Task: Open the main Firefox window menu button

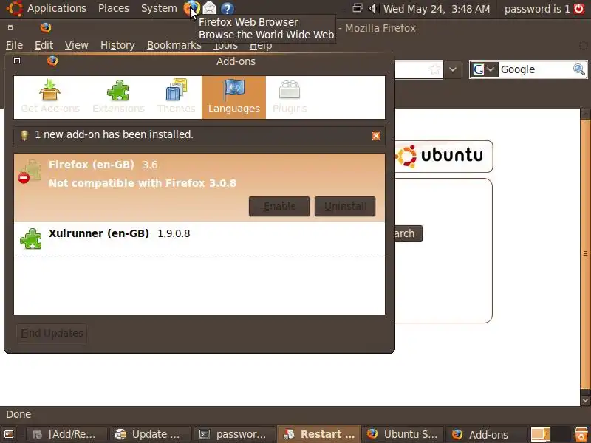Action: point(10,27)
